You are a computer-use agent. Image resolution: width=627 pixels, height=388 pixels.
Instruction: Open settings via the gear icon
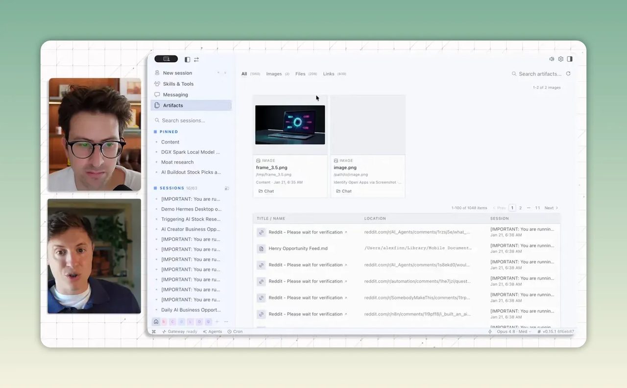pos(561,59)
